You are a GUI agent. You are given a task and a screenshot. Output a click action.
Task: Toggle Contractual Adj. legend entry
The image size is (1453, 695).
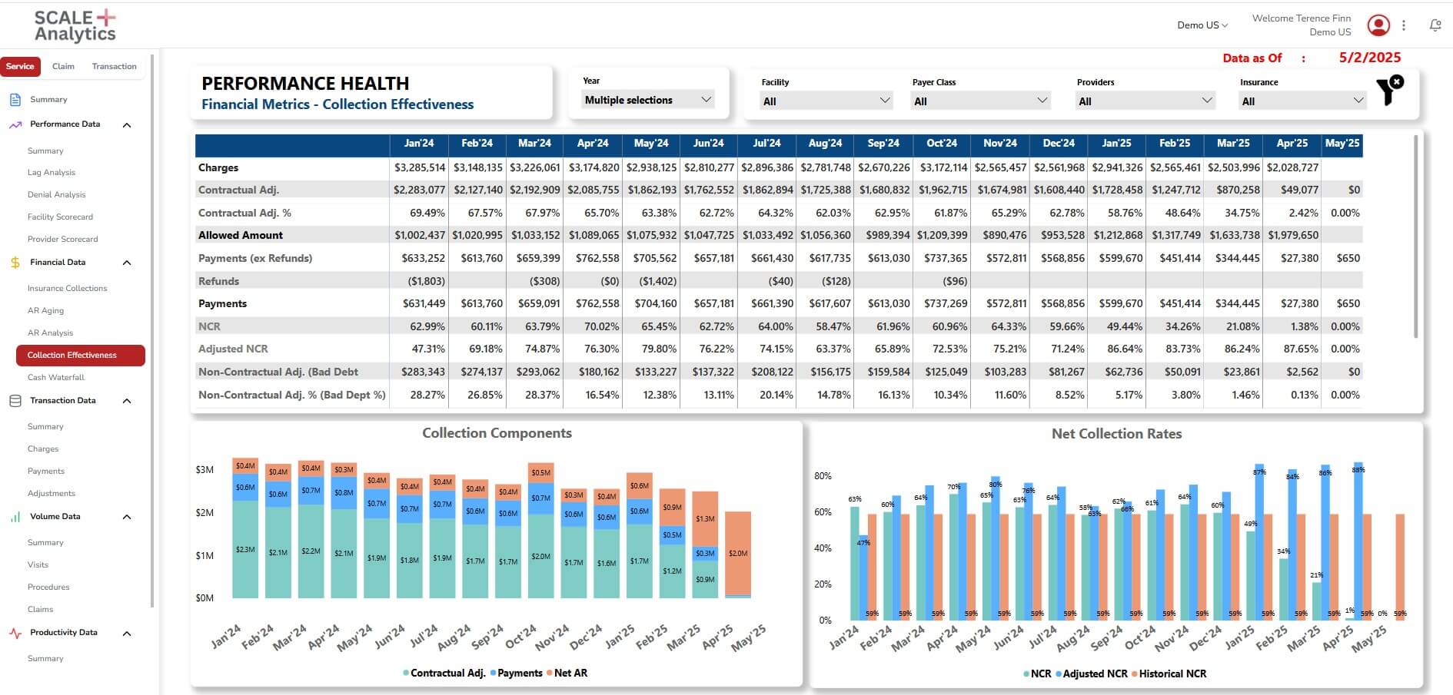tap(447, 673)
